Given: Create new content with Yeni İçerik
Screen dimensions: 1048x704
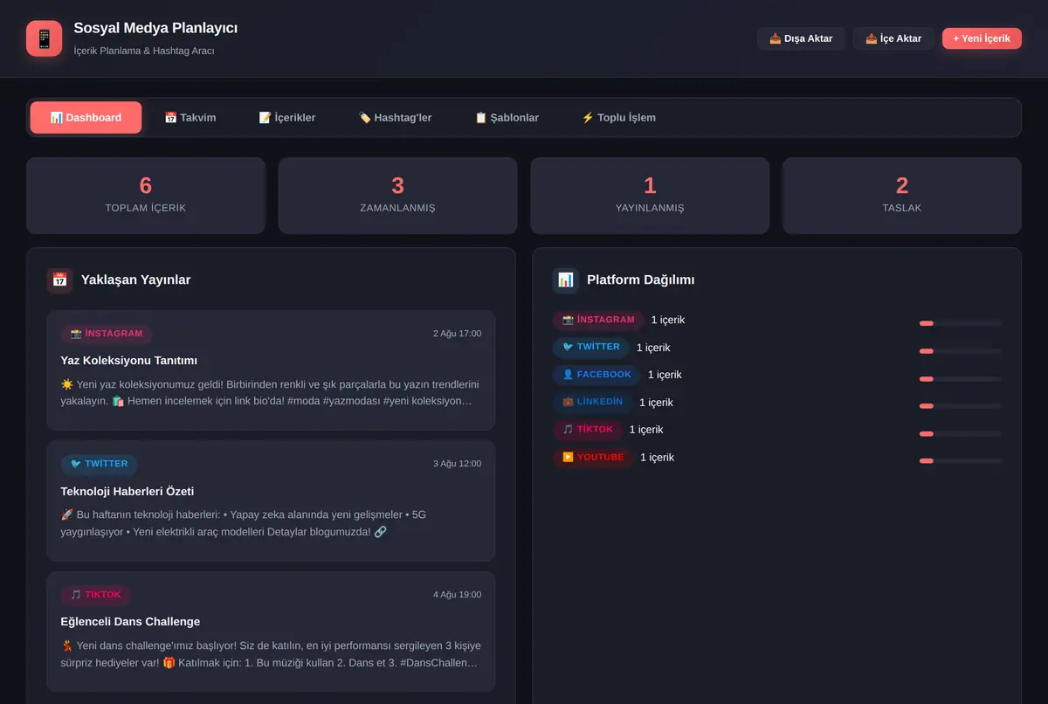Looking at the screenshot, I should coord(982,38).
